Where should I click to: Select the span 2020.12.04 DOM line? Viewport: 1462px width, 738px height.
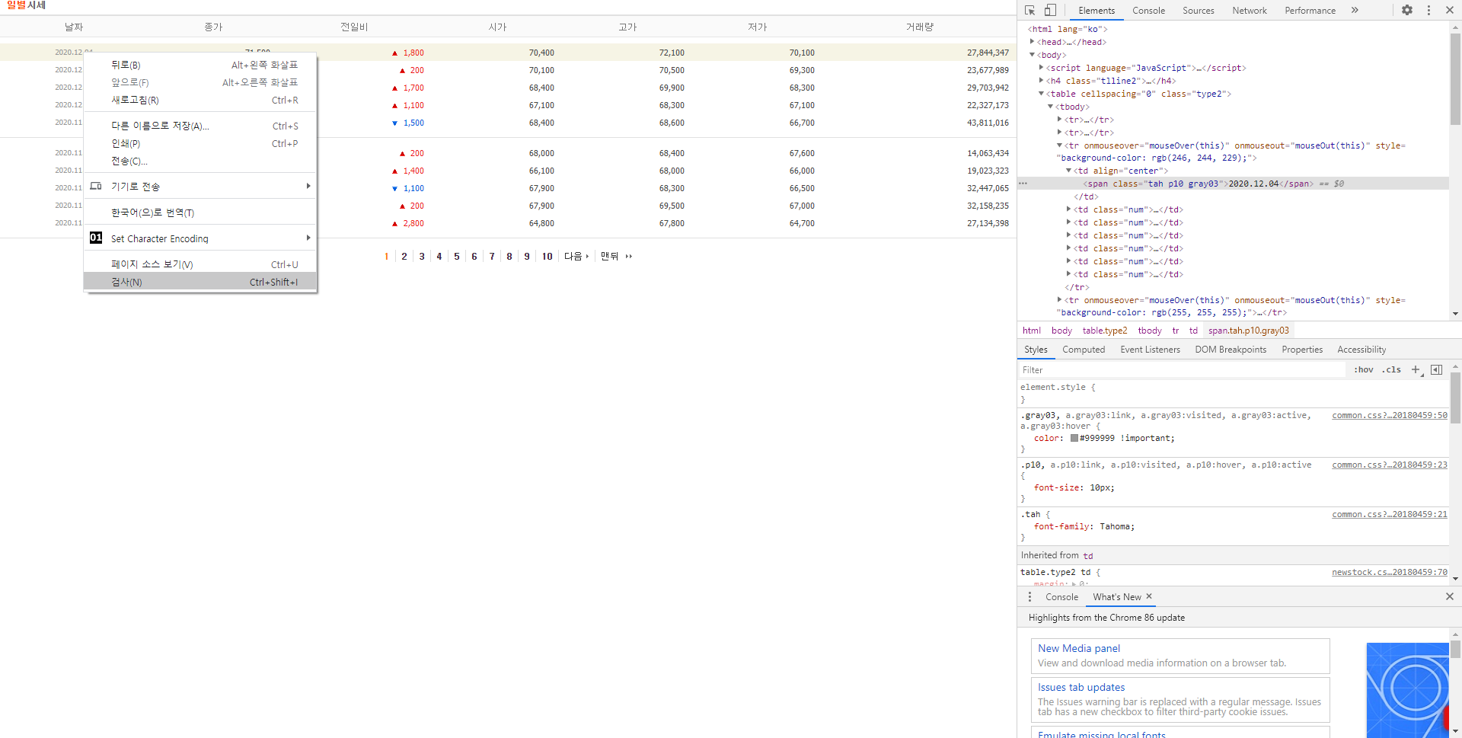point(1233,184)
